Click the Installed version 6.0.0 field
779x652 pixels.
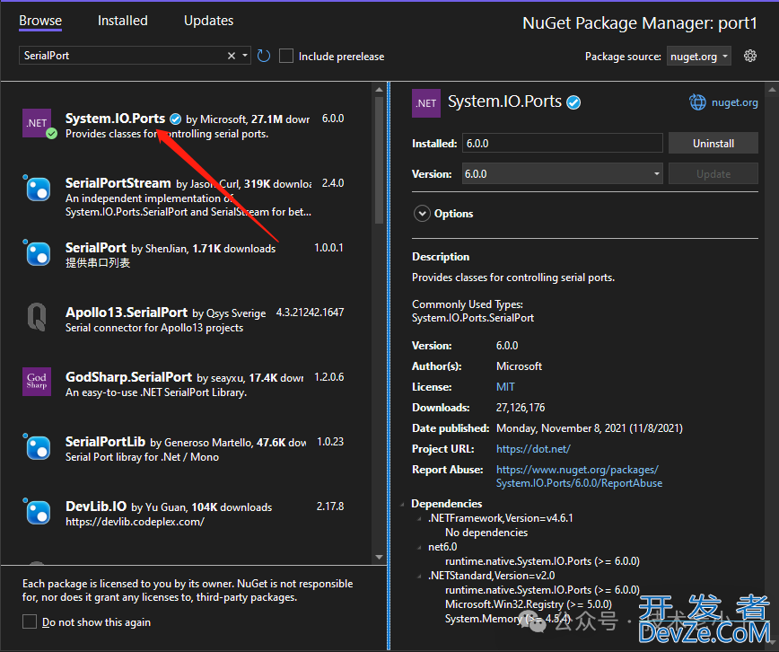pos(562,143)
